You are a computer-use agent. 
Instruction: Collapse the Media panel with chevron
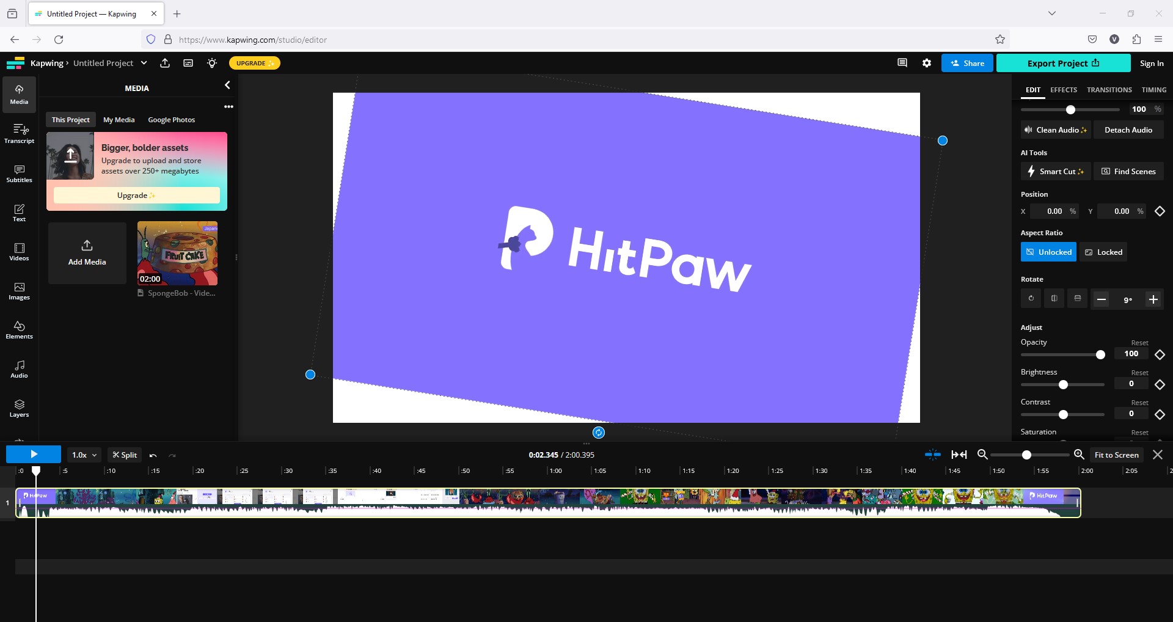pos(227,86)
